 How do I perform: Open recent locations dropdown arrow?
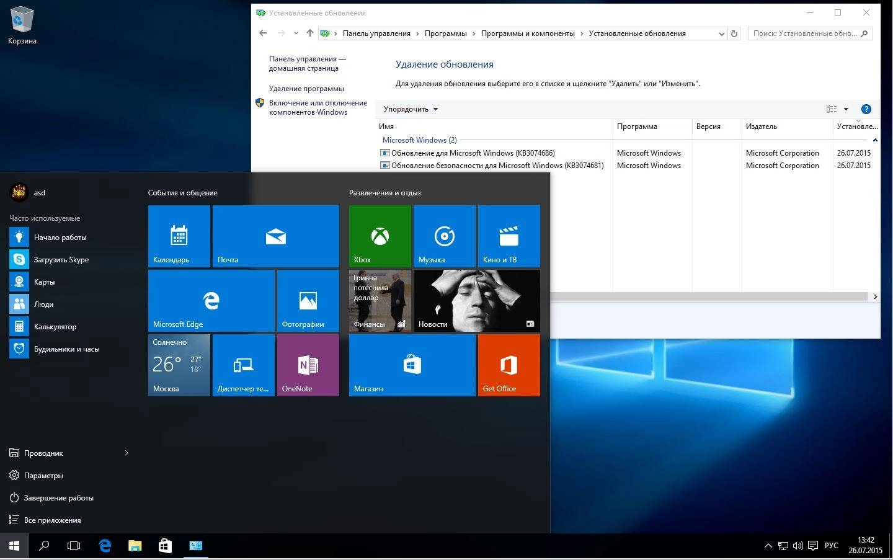point(296,33)
